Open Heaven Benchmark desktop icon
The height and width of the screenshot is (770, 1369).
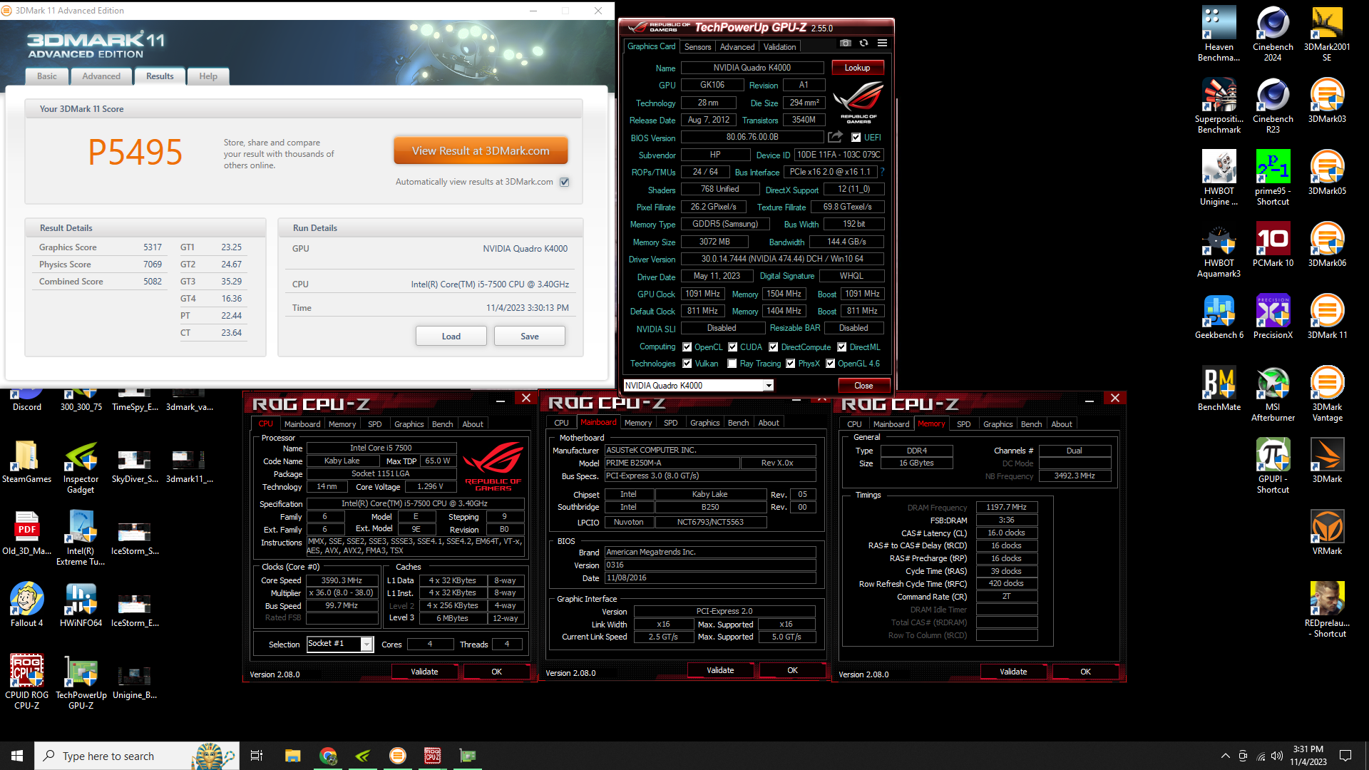[x=1219, y=34]
